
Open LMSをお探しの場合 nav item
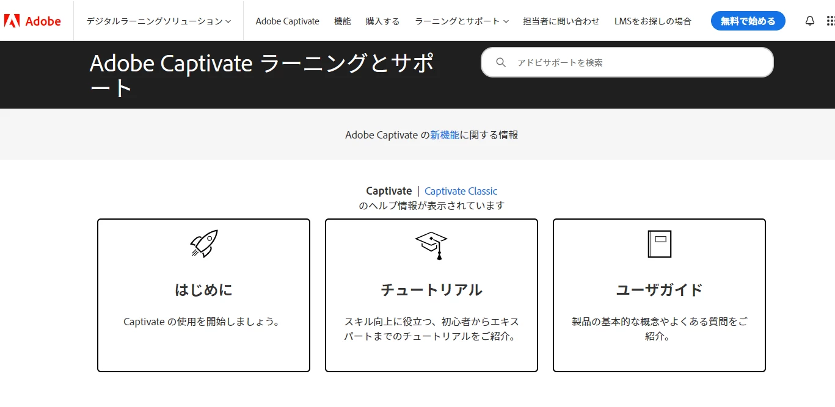[x=653, y=21]
